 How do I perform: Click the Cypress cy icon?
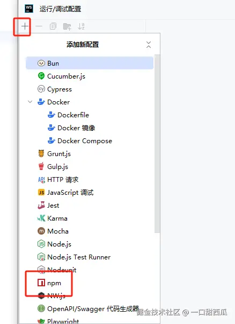click(x=41, y=89)
